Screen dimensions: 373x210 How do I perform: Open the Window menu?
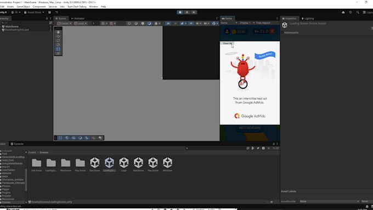point(93,7)
